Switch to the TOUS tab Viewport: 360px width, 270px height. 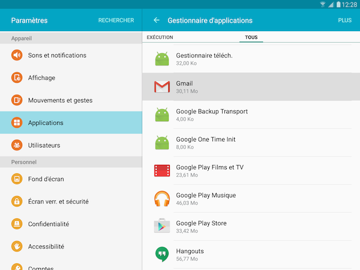pyautogui.click(x=251, y=37)
